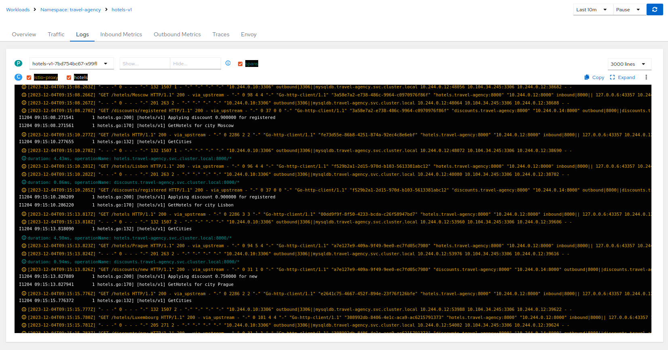The height and width of the screenshot is (350, 668).
Task: Click the green P pod badge
Action: point(18,63)
